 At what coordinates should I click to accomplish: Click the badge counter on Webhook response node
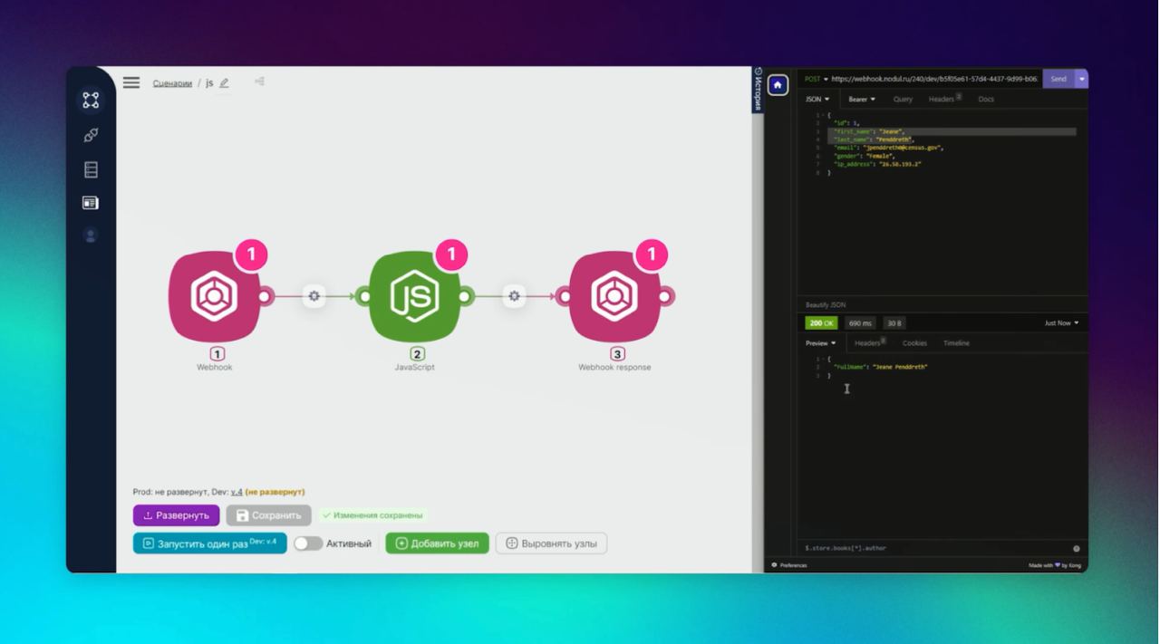651,255
